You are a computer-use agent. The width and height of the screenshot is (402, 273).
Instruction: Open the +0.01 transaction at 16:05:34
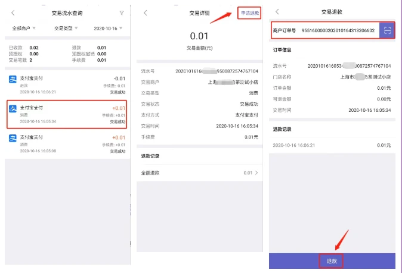click(x=67, y=114)
